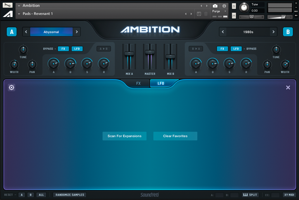Solo the instrument with S button
This screenshot has height=200, width=299.
pos(234,6)
